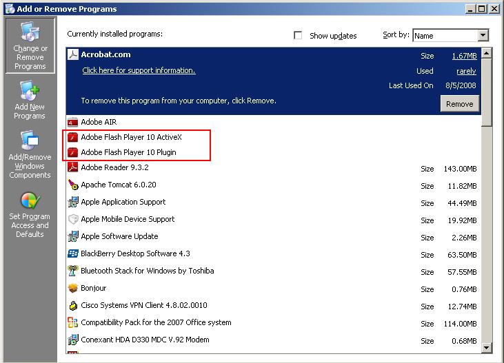
Task: Select BlackBerry Desktop Software 4.3 entry
Action: pyautogui.click(x=135, y=253)
